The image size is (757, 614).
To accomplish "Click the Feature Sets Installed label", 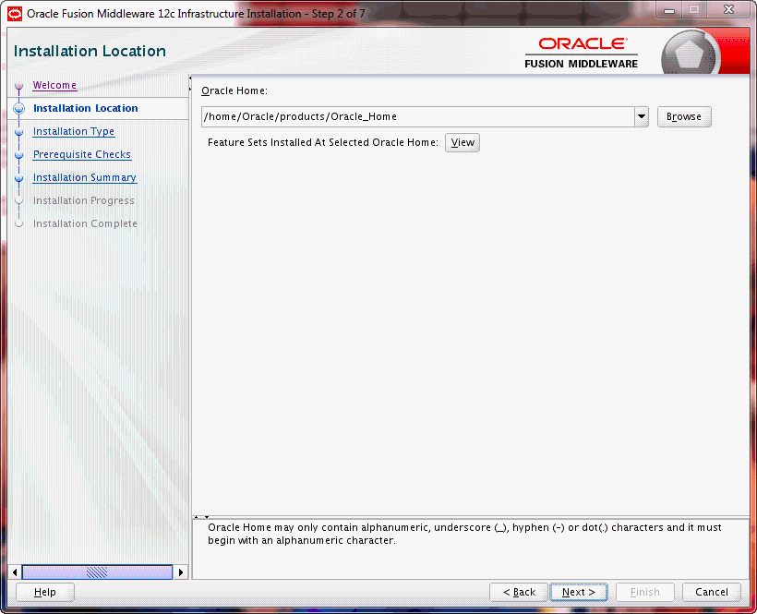I will pos(322,142).
